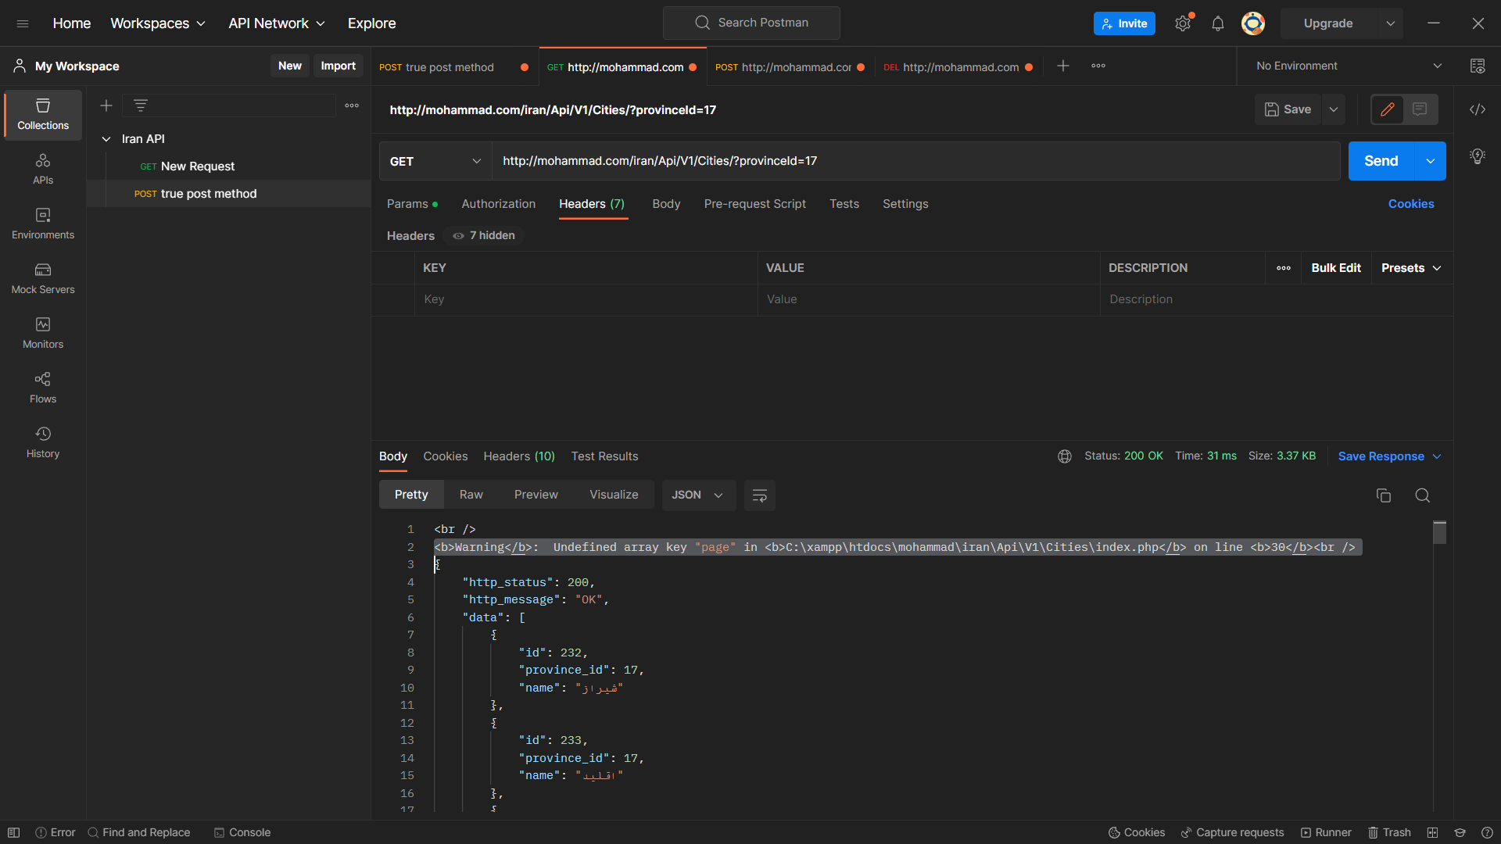Open request Body tab
Viewport: 1501px width, 844px height.
[x=666, y=204]
